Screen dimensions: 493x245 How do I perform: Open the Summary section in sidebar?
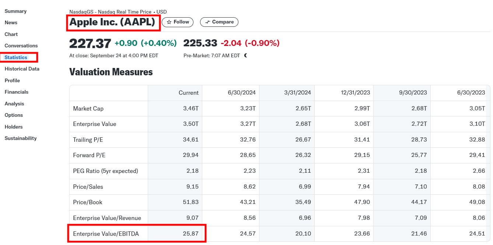coord(15,11)
